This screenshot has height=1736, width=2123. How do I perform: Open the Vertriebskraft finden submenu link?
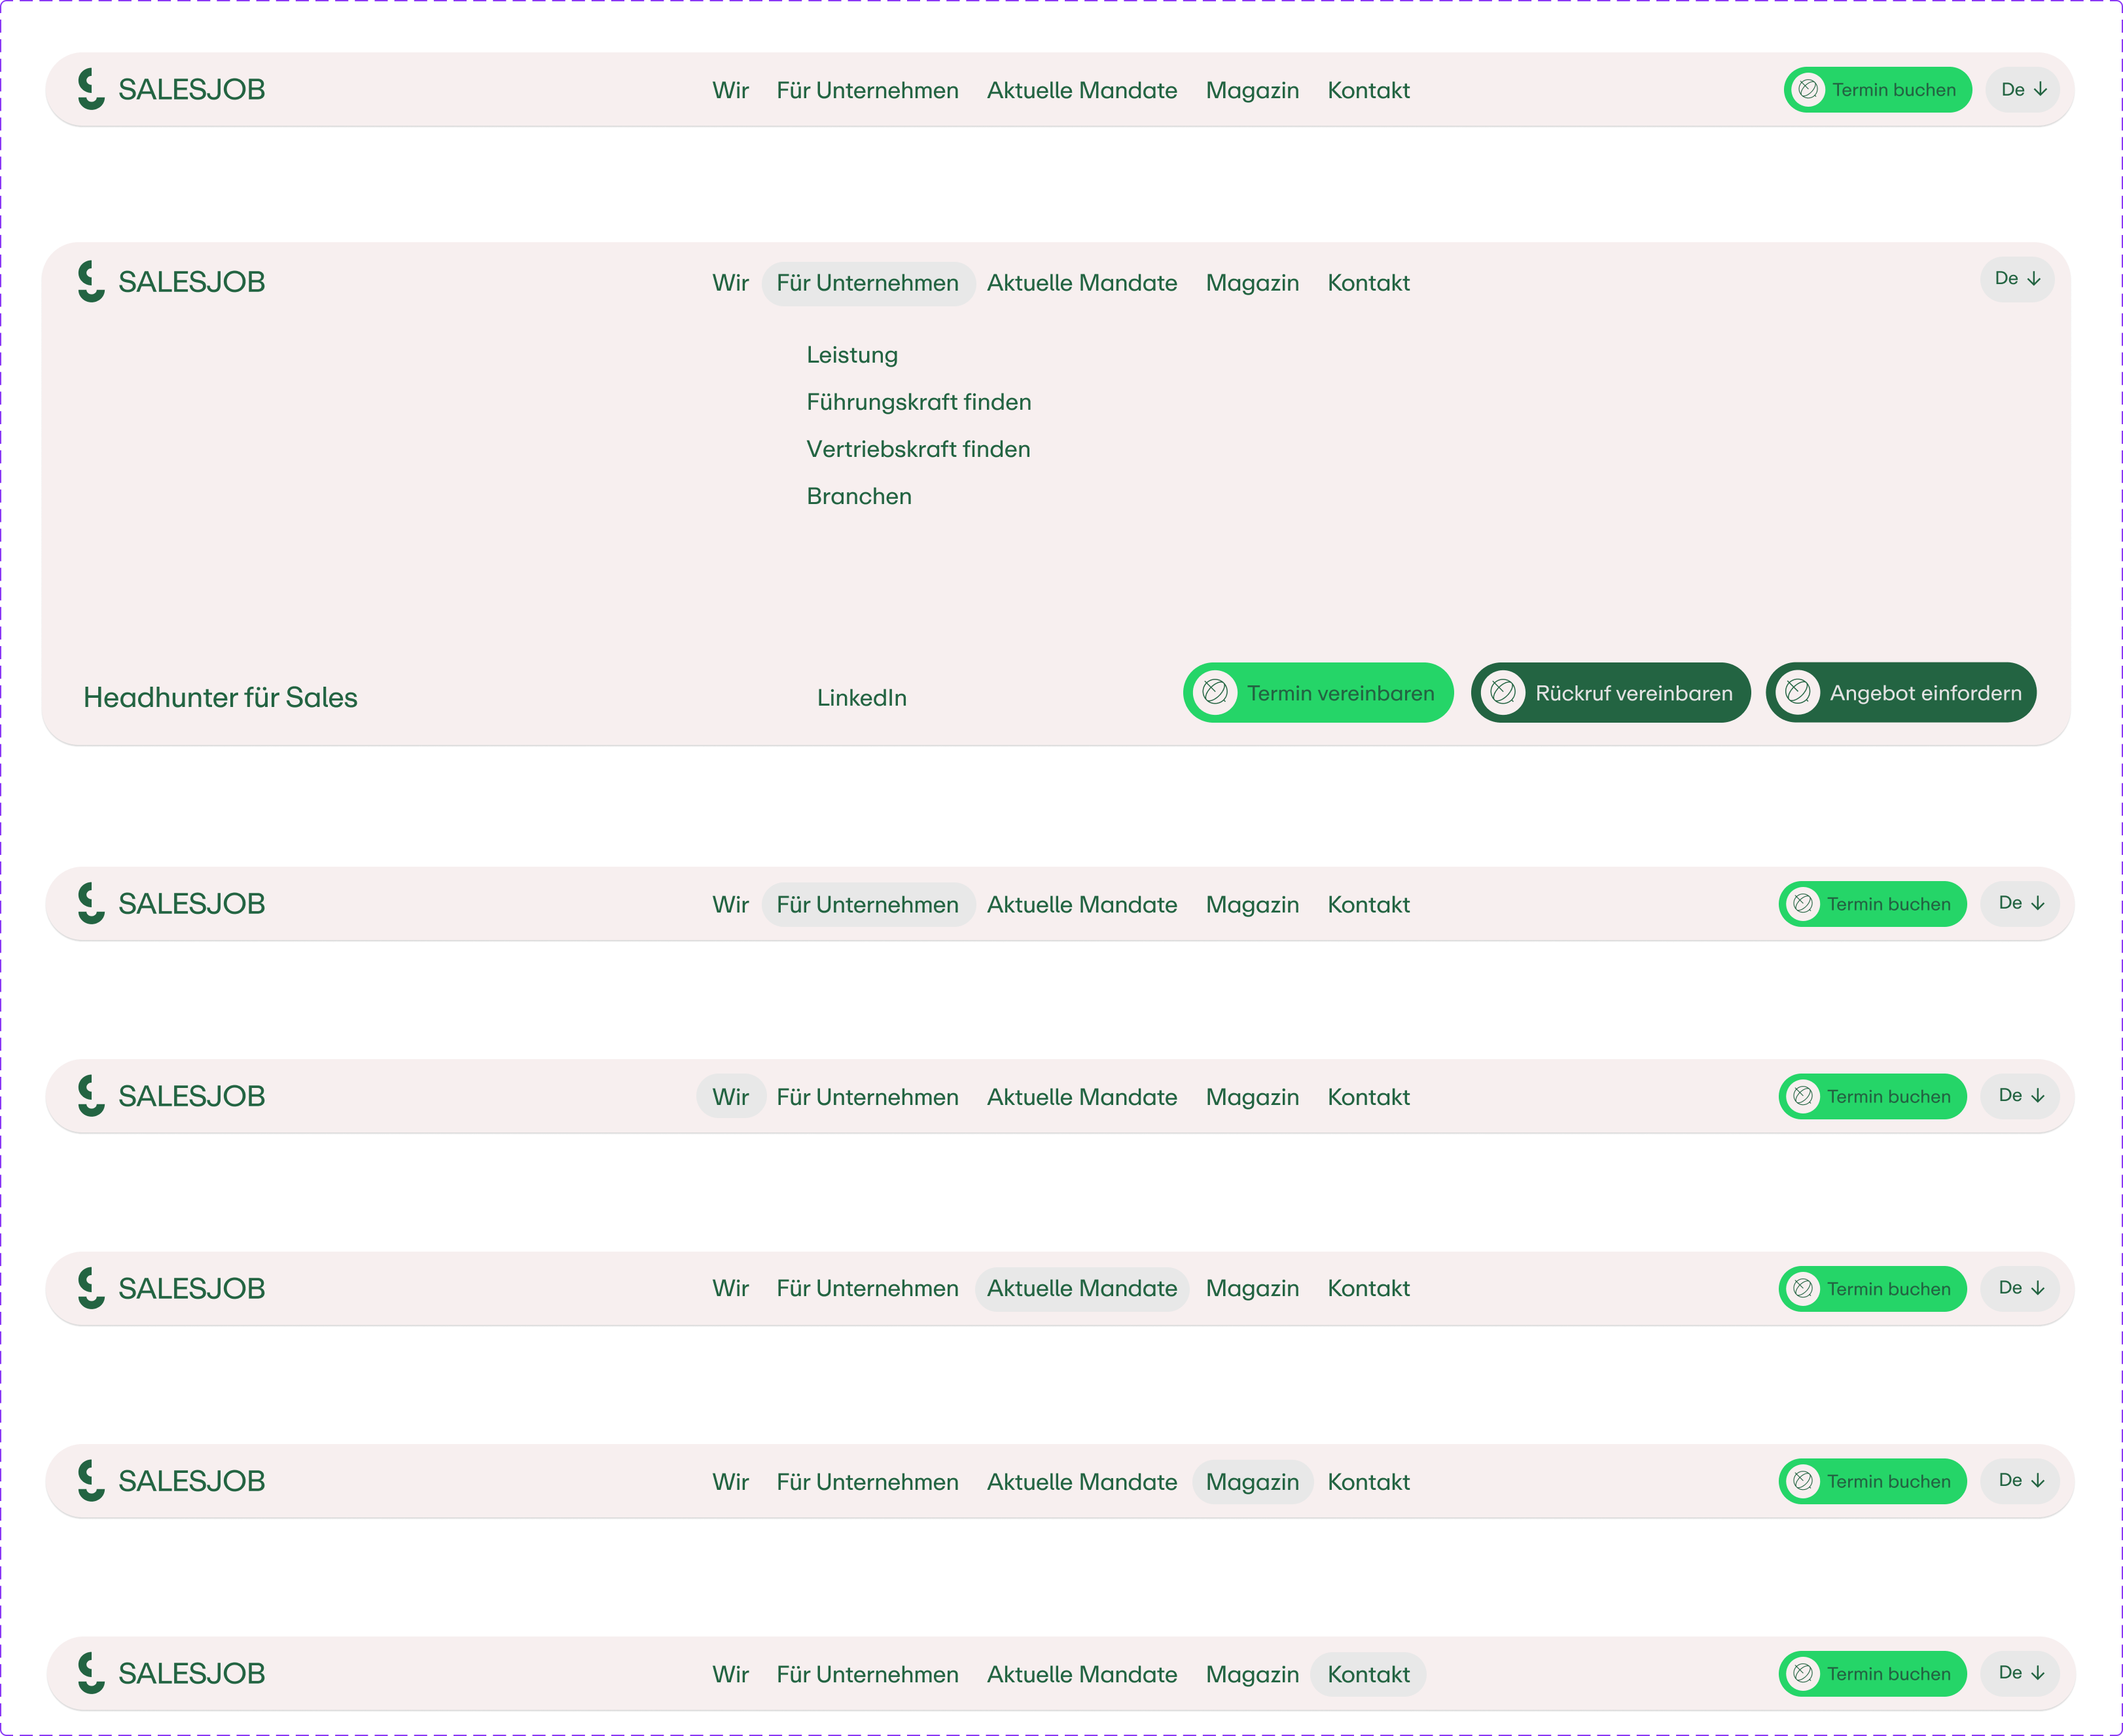point(918,449)
